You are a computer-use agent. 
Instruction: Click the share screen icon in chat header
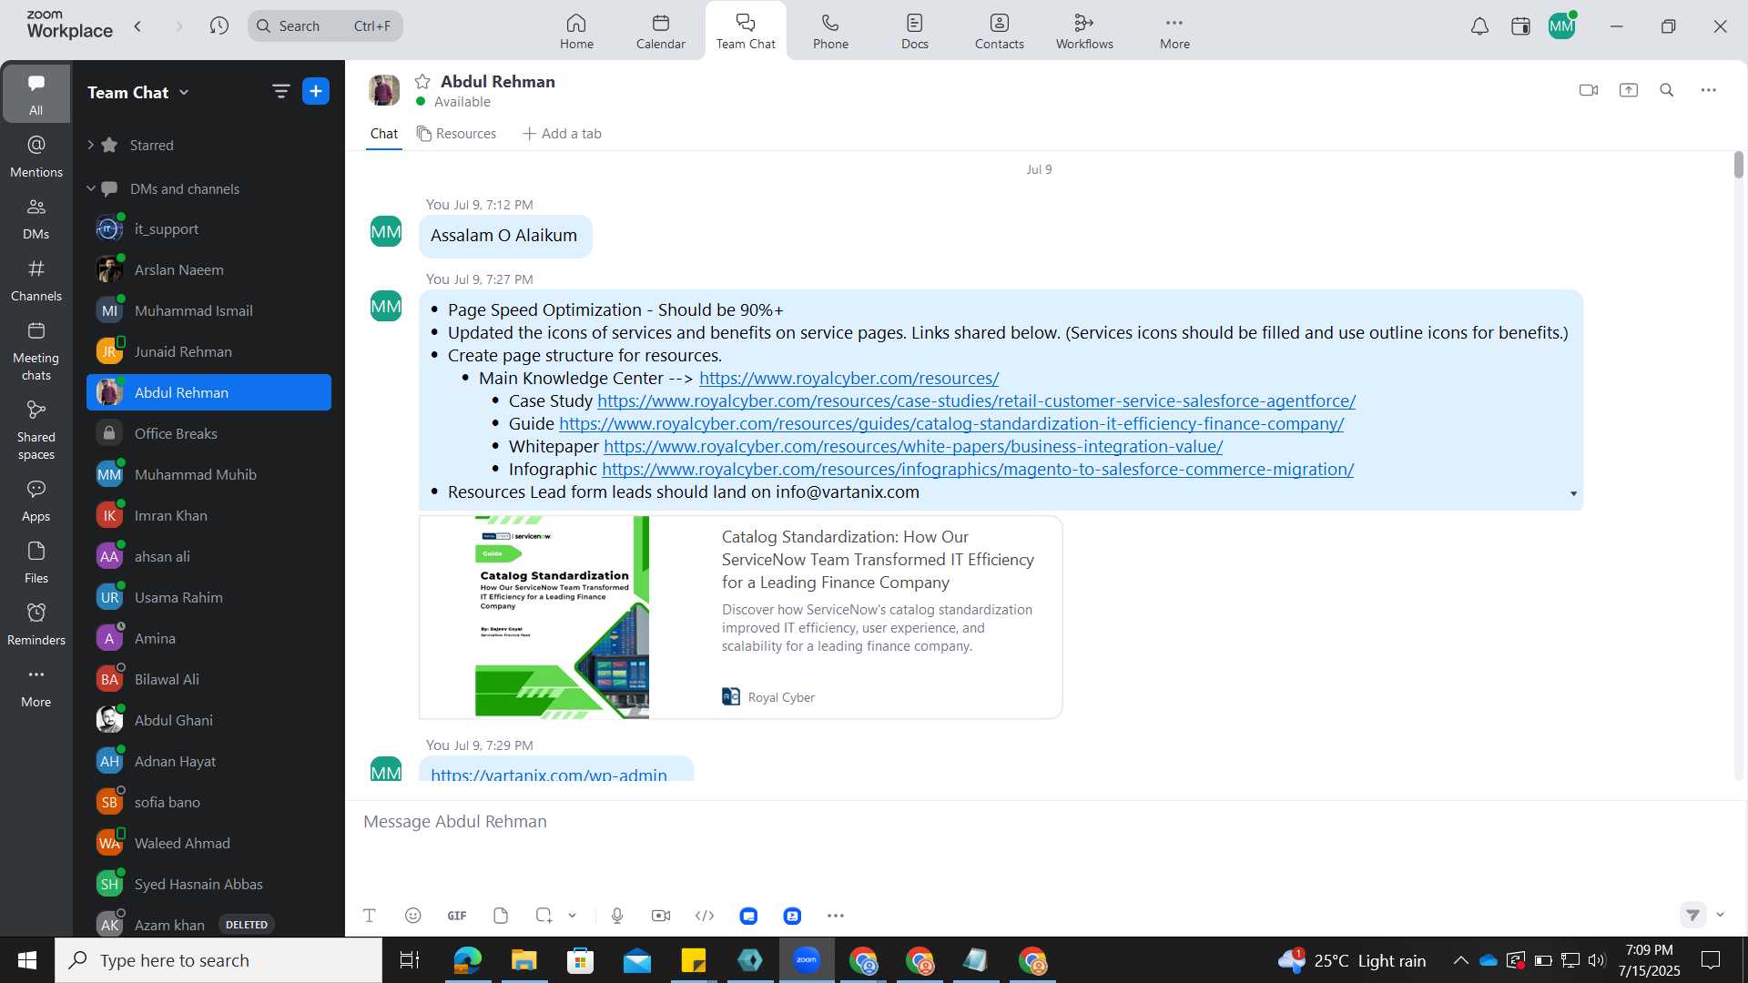[1629, 90]
